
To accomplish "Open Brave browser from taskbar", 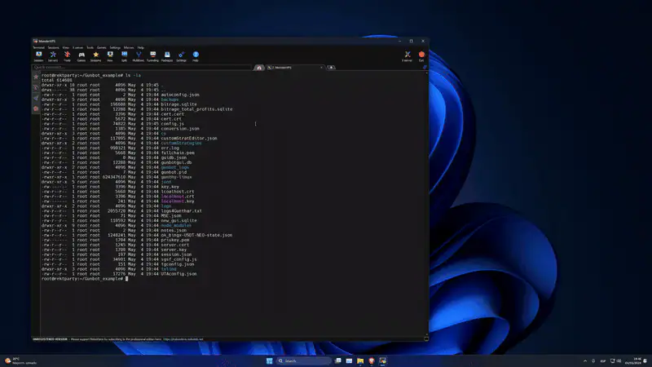I will pyautogui.click(x=372, y=360).
